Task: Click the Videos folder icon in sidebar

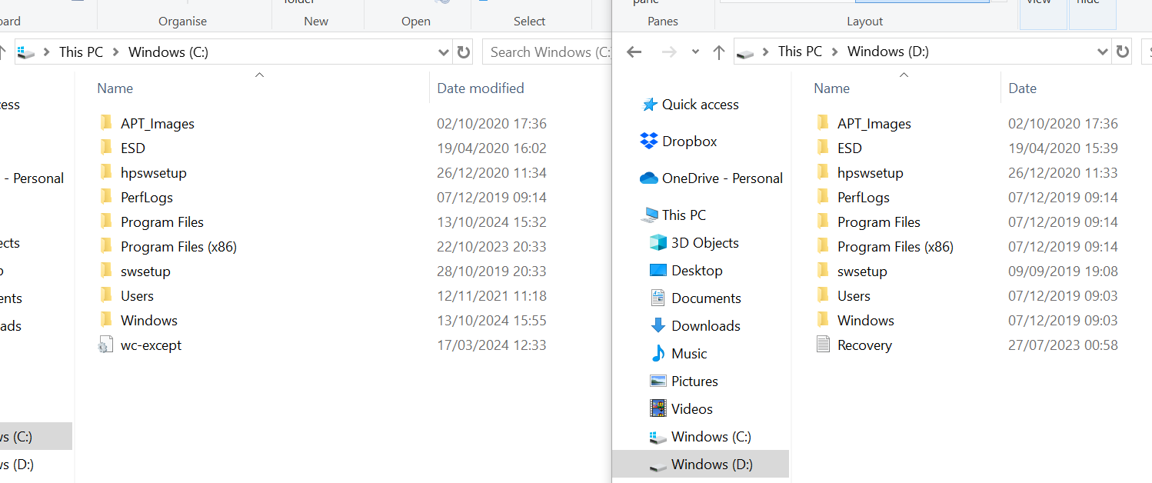Action: [658, 408]
